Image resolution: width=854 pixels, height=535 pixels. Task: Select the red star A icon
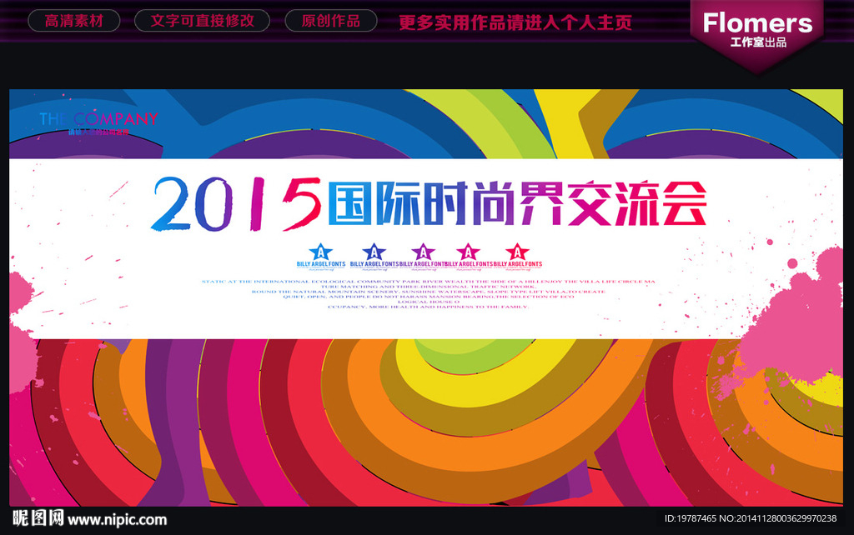click(x=517, y=252)
